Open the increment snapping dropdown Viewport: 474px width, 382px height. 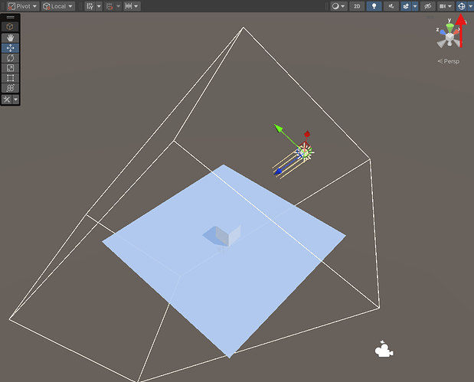pos(132,6)
